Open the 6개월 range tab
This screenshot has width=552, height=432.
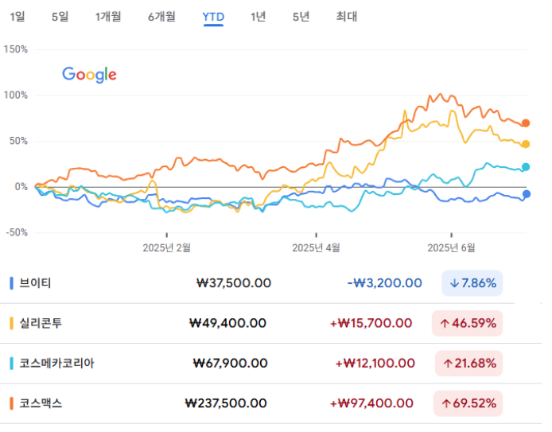[161, 17]
